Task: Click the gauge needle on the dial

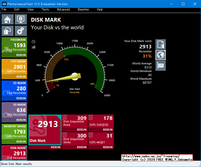Action: tap(64, 78)
